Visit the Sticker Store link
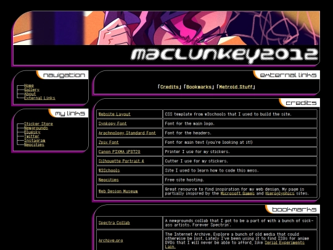The width and height of the screenshot is (333, 250). 38,123
